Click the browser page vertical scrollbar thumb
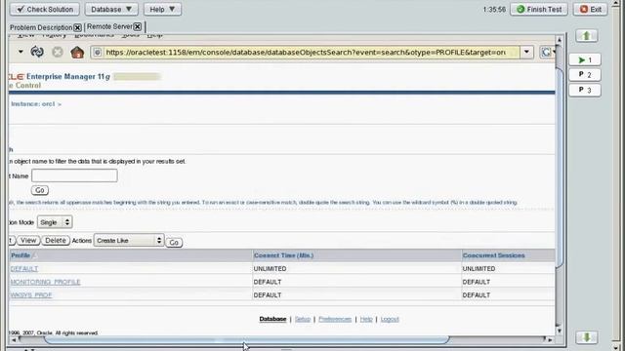 point(560,167)
